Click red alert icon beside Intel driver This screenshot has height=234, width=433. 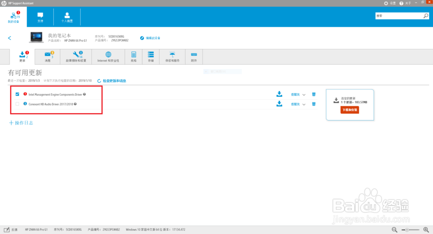(x=25, y=94)
